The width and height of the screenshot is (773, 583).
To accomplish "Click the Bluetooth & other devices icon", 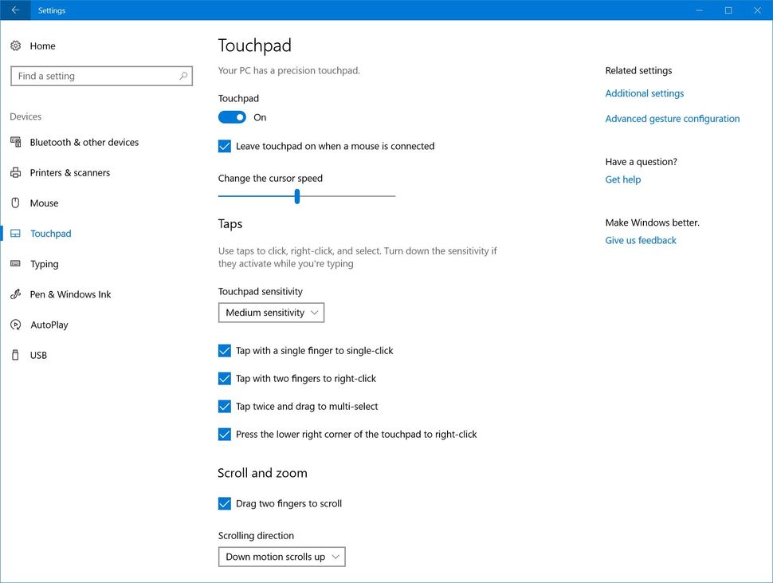I will click(15, 142).
